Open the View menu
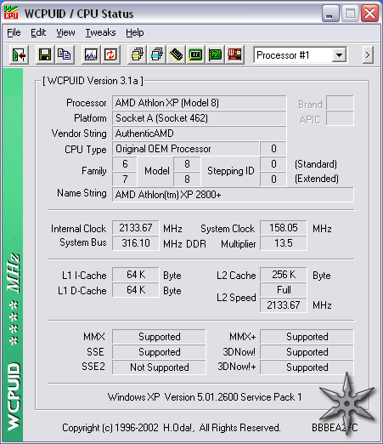This screenshot has width=383, height=444. tap(65, 32)
